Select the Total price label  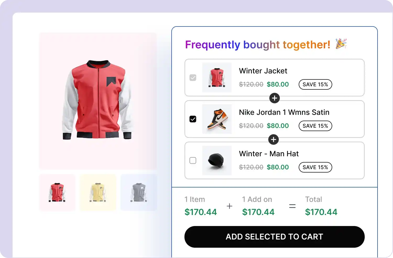pos(313,199)
